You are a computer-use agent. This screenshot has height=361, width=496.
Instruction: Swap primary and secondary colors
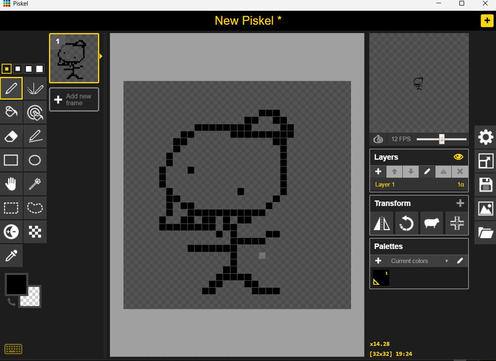point(11,302)
